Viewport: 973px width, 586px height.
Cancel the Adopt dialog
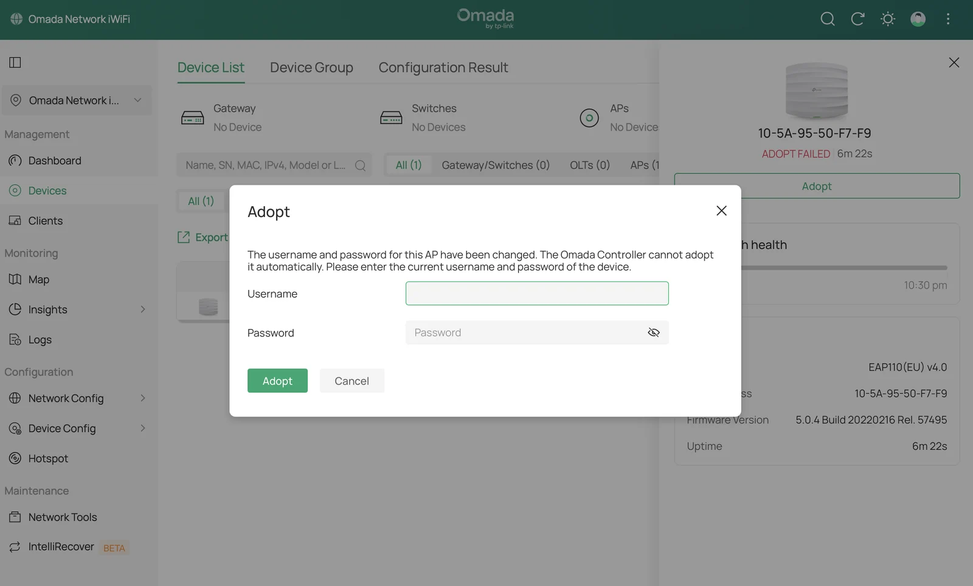click(x=351, y=381)
